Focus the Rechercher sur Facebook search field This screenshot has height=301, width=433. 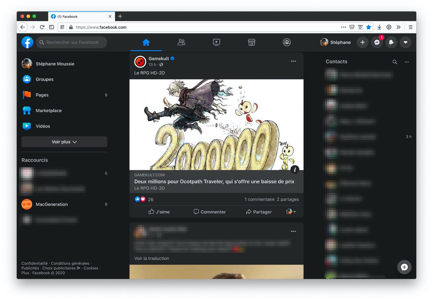[71, 42]
